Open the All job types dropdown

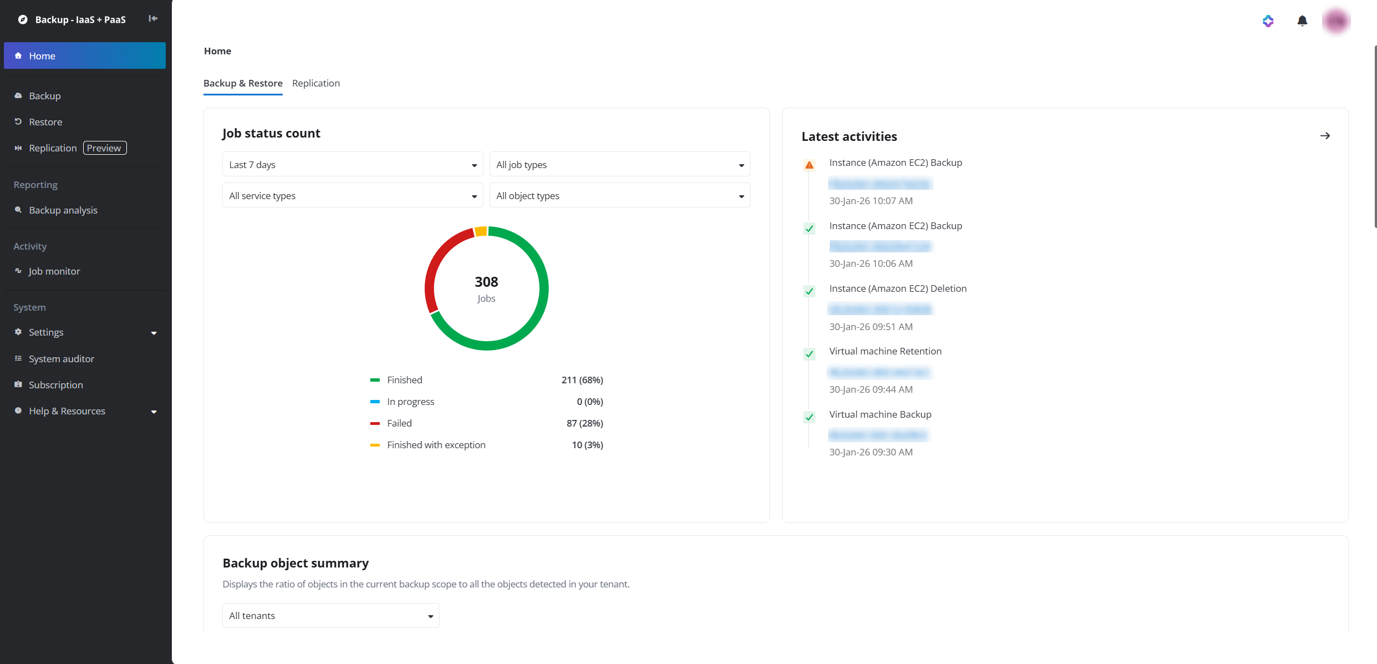(619, 165)
